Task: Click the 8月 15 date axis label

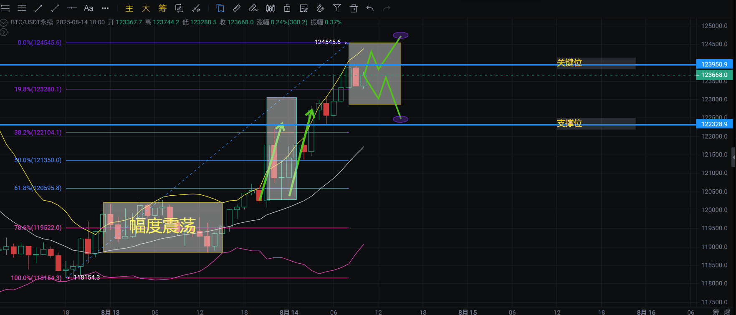Action: (468, 312)
